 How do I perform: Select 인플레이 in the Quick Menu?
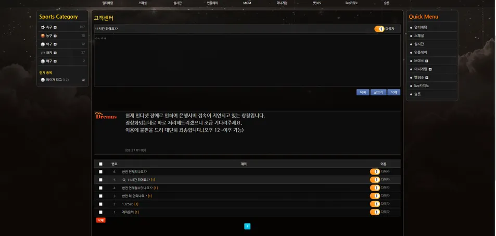[x=421, y=52]
